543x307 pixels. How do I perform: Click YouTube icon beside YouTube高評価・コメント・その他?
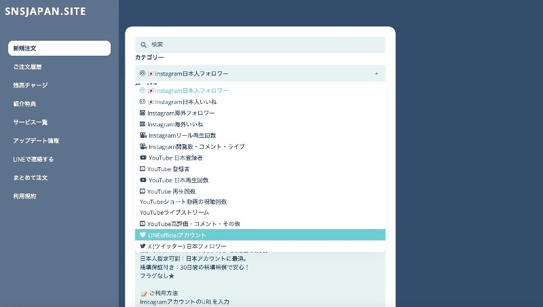(143, 223)
